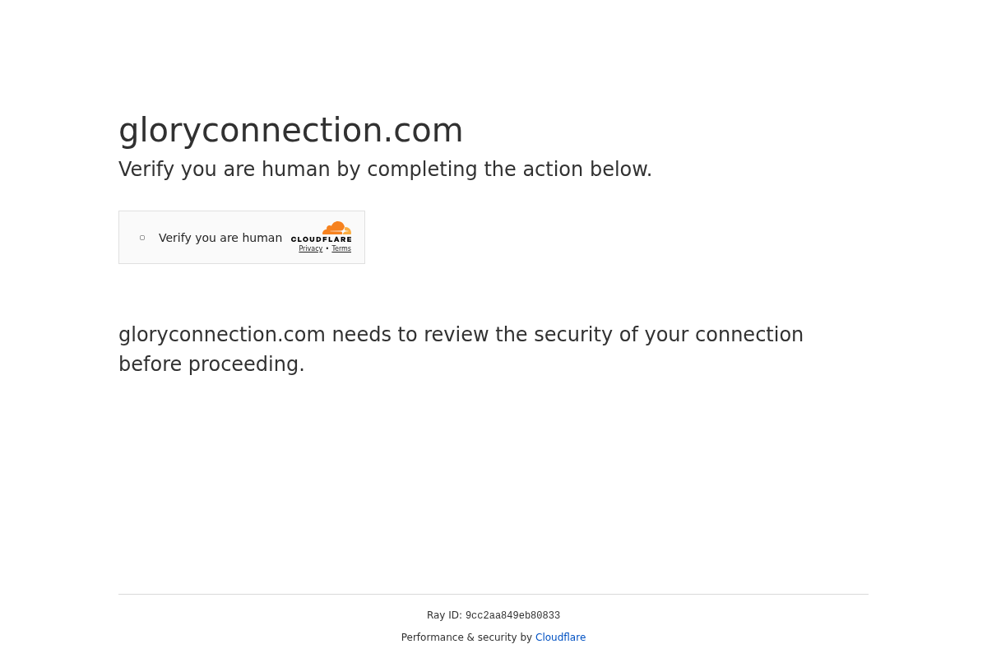The width and height of the screenshot is (987, 658).
Task: Click the Cloudflare link in the footer
Action: point(560,637)
